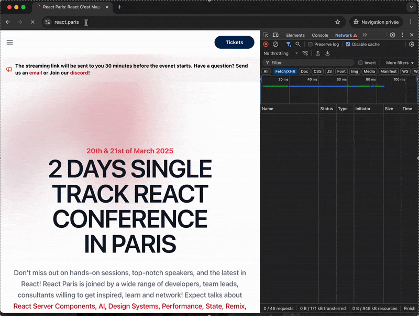Toggle the network filter bar

point(289,44)
